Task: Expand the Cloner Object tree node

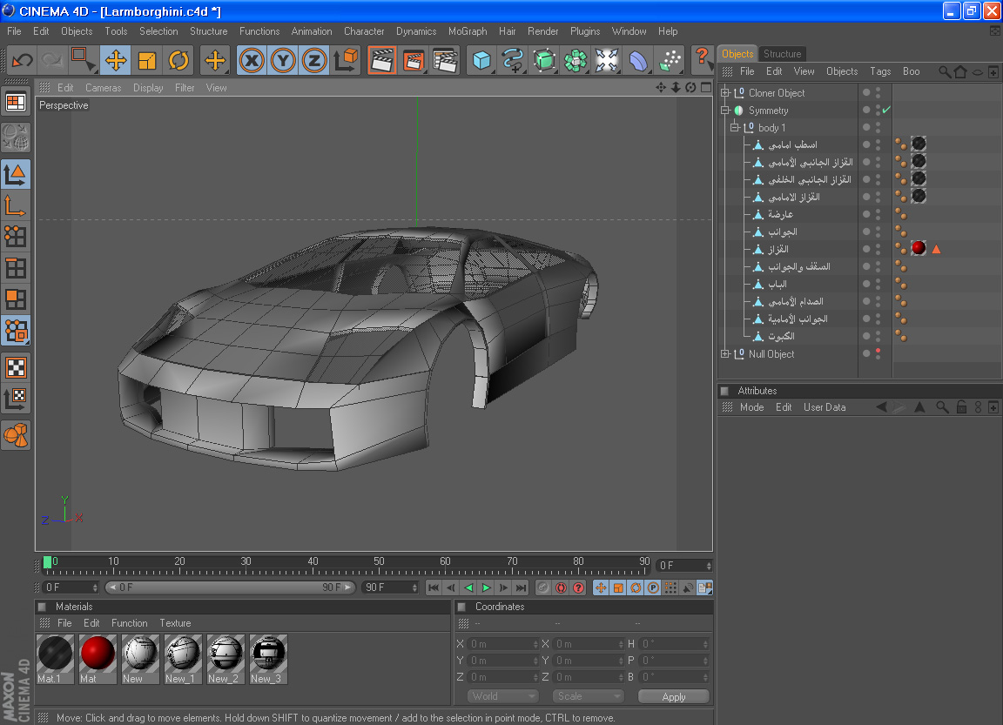Action: click(x=725, y=93)
